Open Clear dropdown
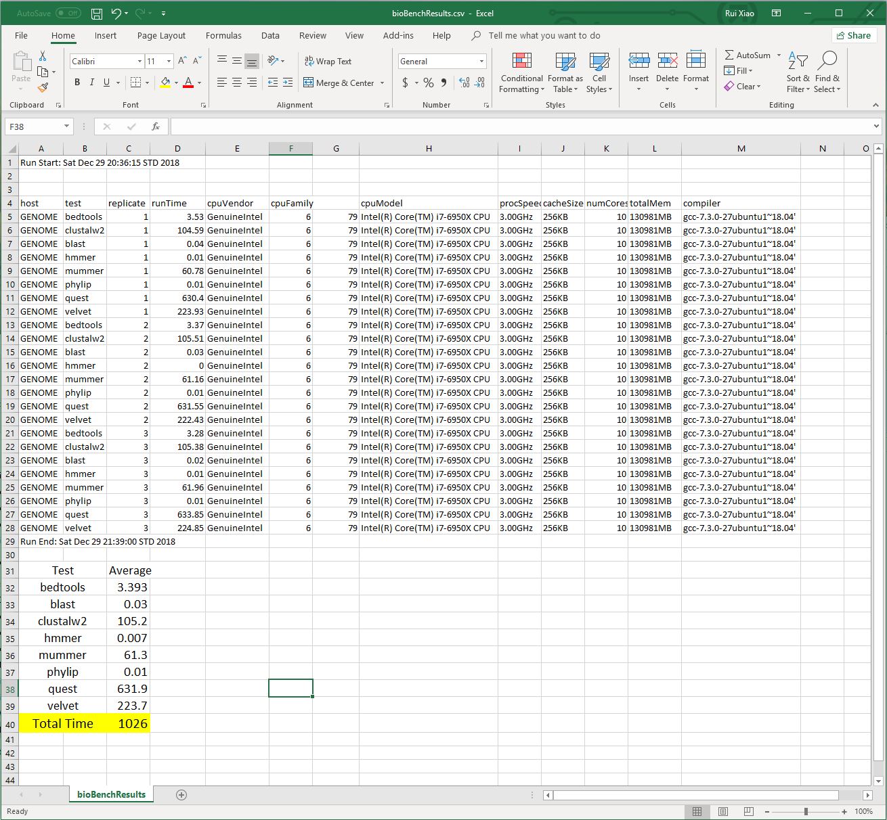 (x=743, y=86)
